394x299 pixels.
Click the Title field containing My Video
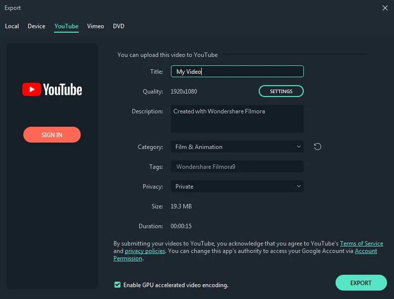[x=237, y=72]
